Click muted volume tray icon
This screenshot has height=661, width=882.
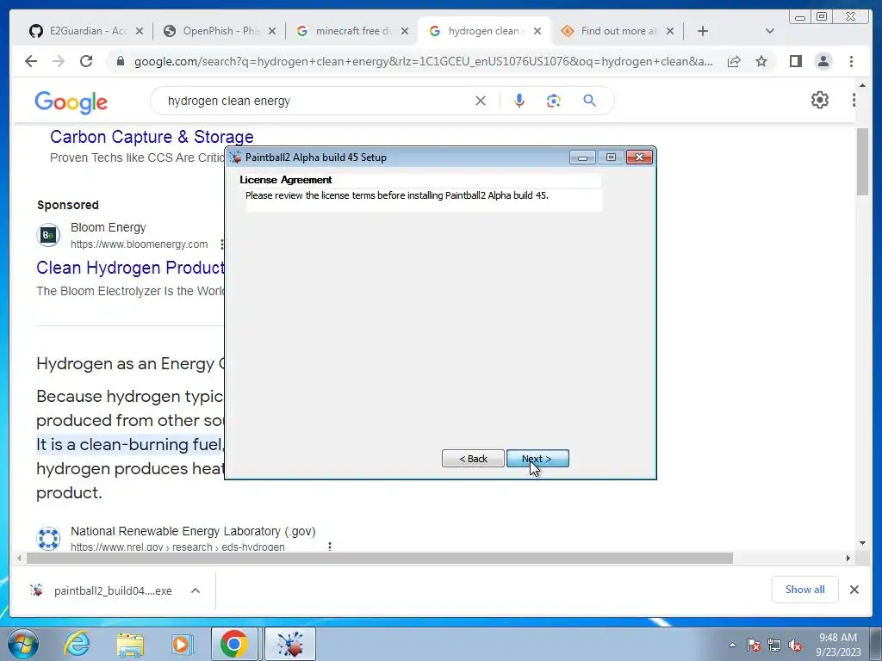795,645
